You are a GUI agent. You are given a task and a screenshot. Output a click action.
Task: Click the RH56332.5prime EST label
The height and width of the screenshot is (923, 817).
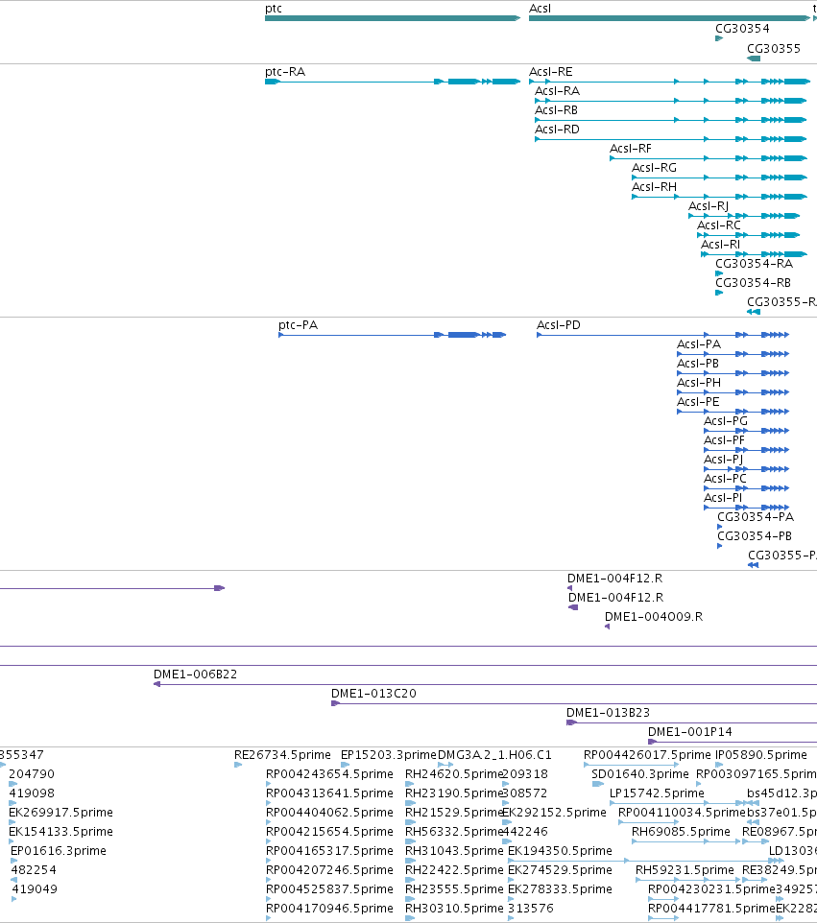(x=453, y=831)
